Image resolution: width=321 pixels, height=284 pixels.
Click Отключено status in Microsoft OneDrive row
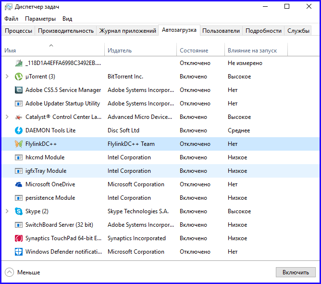(195, 184)
